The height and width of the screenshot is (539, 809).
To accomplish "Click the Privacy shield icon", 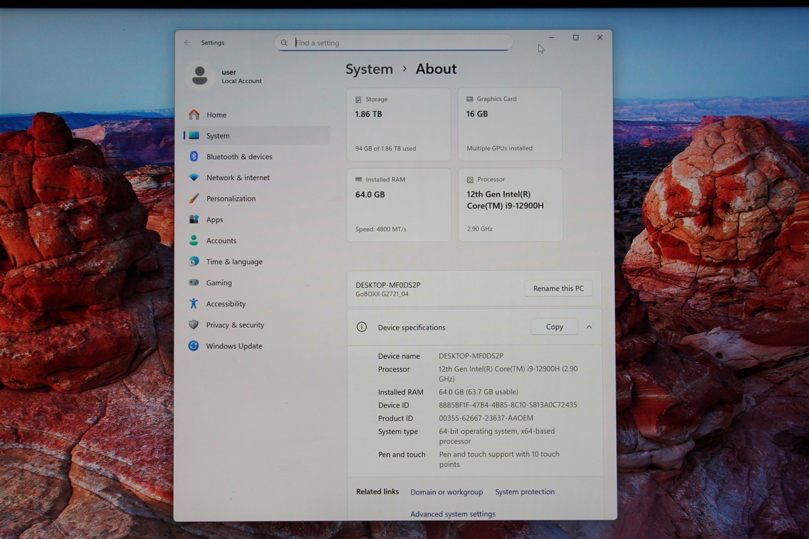I will (x=193, y=324).
